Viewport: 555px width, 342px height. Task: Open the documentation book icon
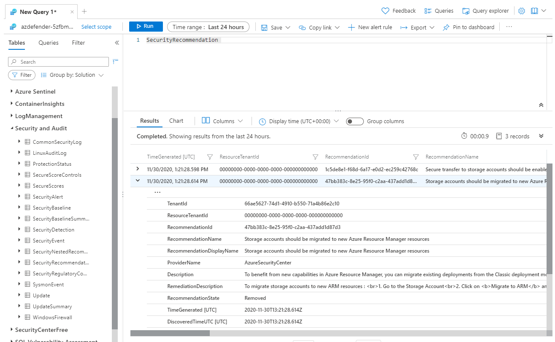[534, 11]
